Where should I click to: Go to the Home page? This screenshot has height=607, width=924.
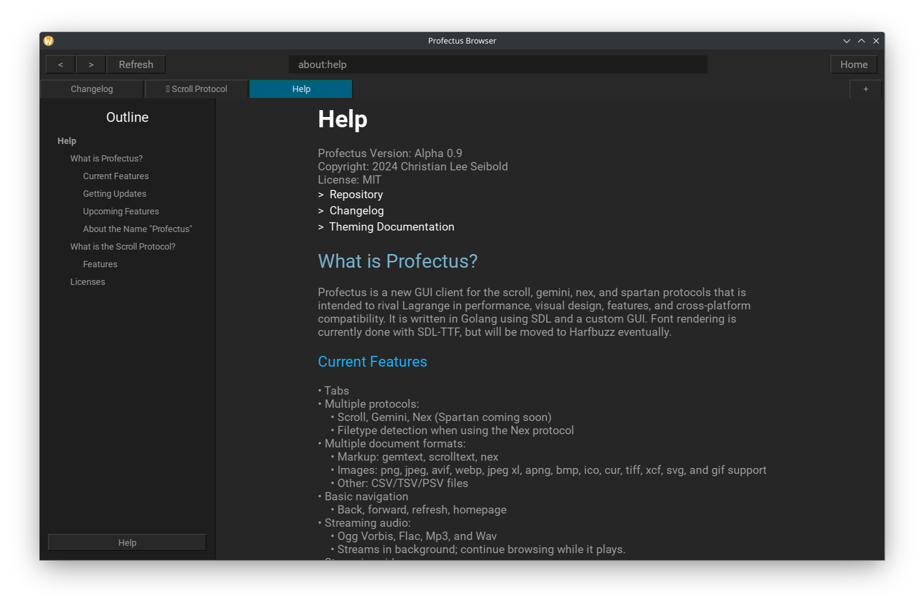[853, 65]
